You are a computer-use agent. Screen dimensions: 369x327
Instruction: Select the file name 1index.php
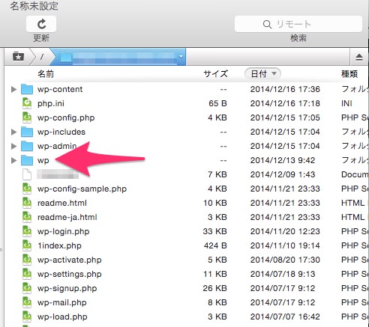click(x=59, y=245)
